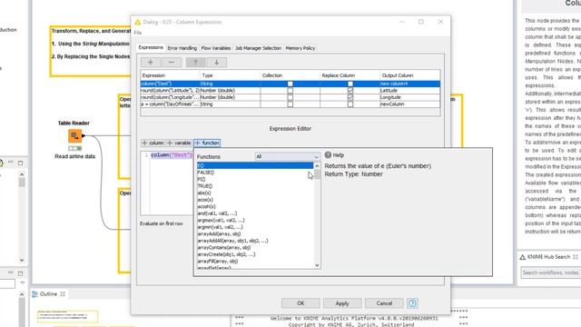Viewport: 581px width, 327px height.
Task: Remove selected expression with minus button
Action: click(172, 63)
